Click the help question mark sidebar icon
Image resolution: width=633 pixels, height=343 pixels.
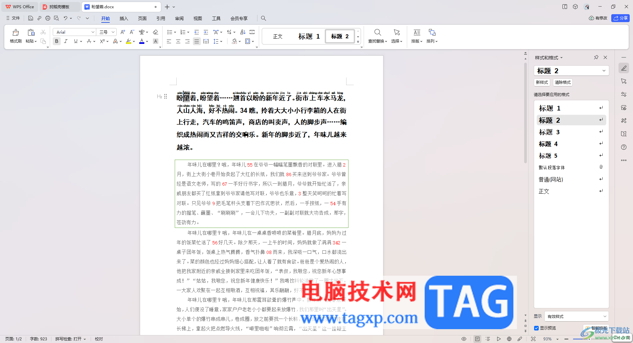coord(624,147)
